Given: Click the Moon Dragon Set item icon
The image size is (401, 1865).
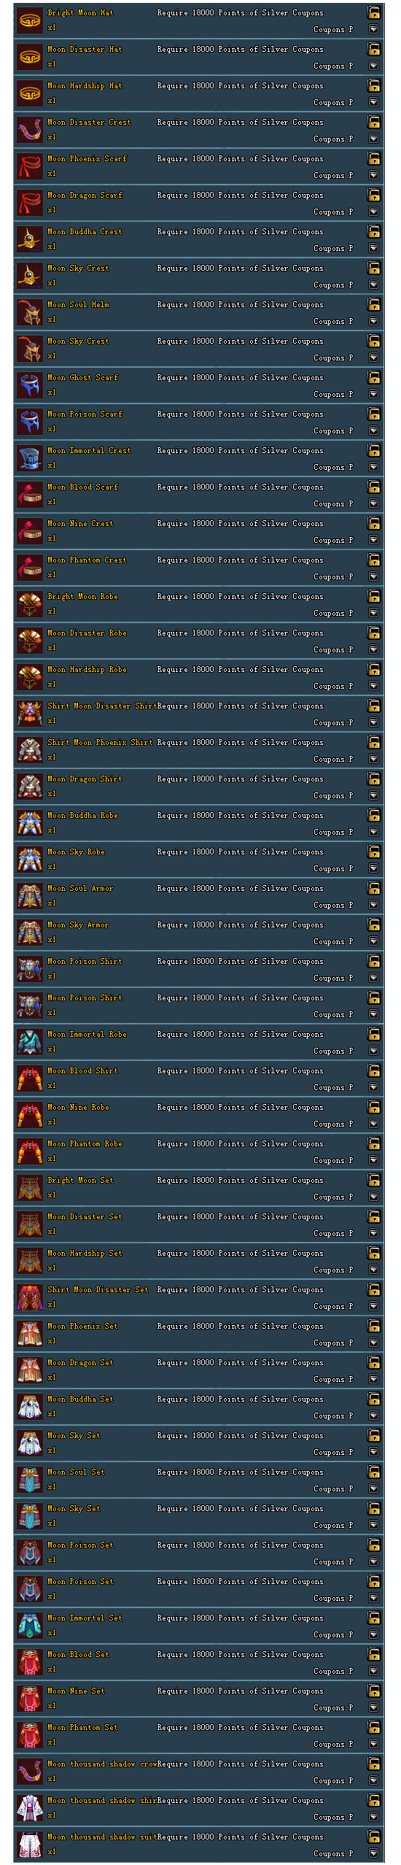Looking at the screenshot, I should click(30, 1370).
